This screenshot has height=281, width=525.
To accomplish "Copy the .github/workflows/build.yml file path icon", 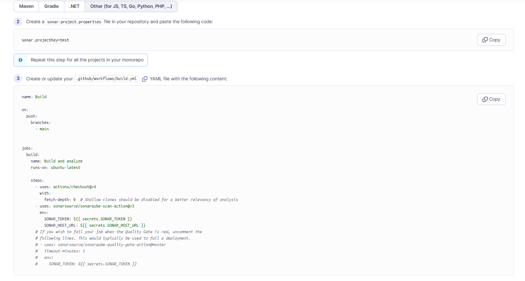I will pos(145,79).
